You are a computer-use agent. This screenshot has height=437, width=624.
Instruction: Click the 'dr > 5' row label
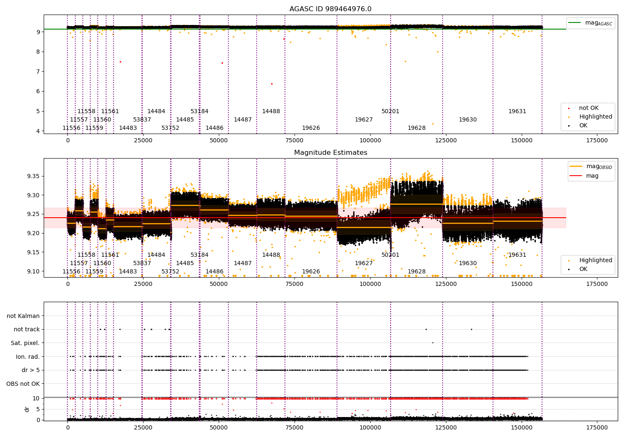coord(31,370)
